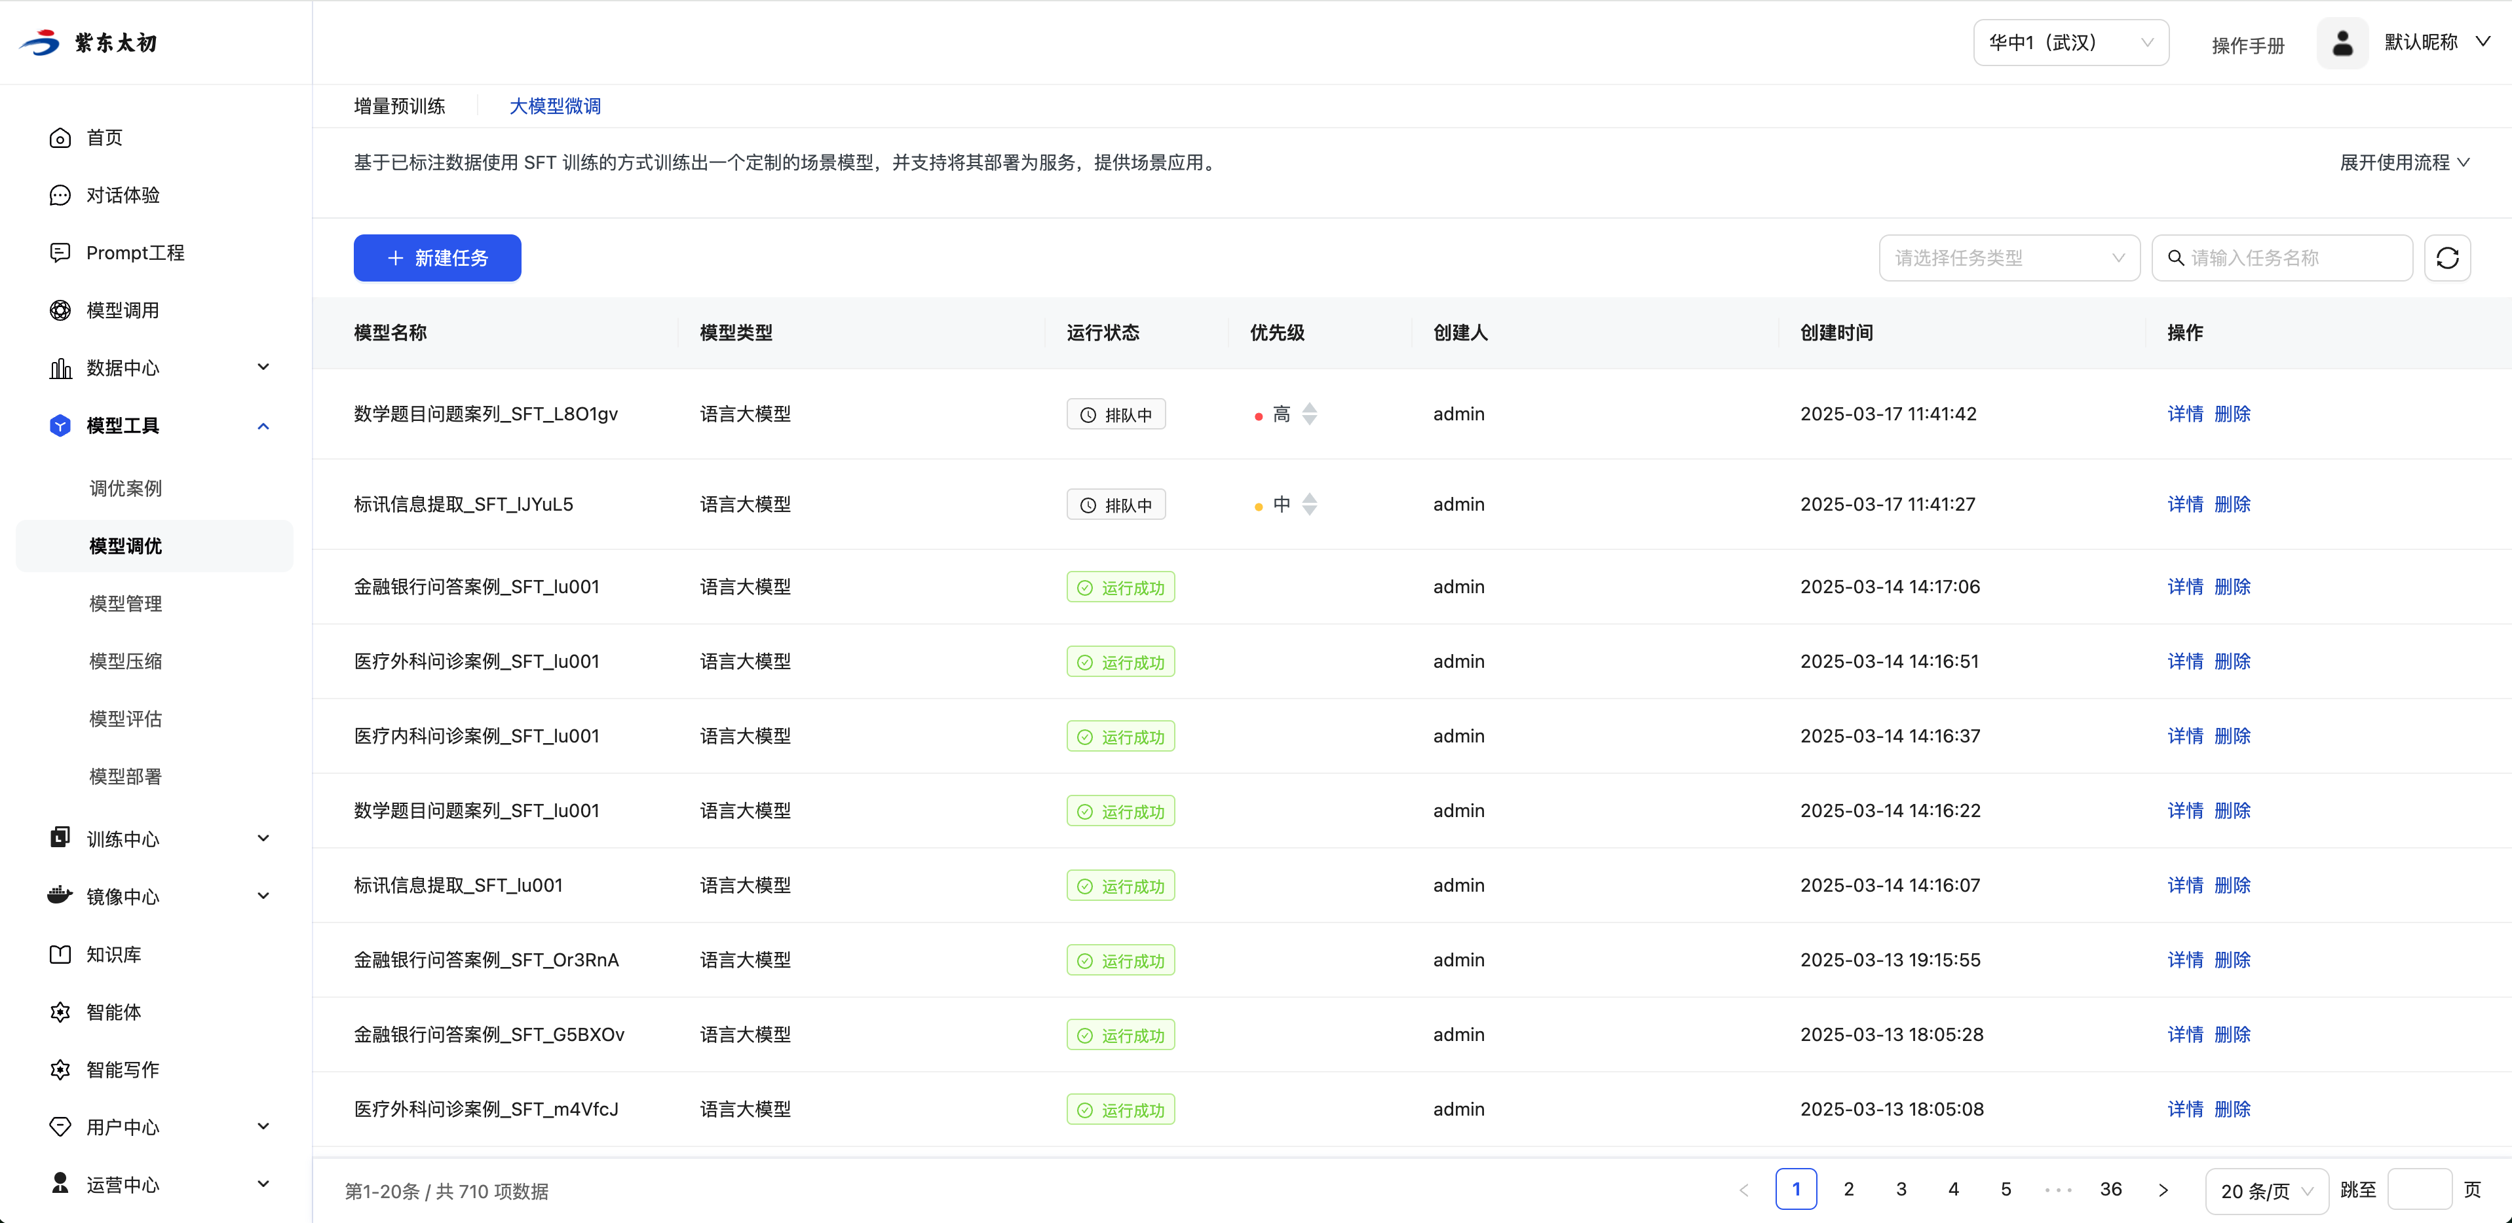The width and height of the screenshot is (2512, 1223).
Task: Expand 展开使用流程 section
Action: (x=2404, y=163)
